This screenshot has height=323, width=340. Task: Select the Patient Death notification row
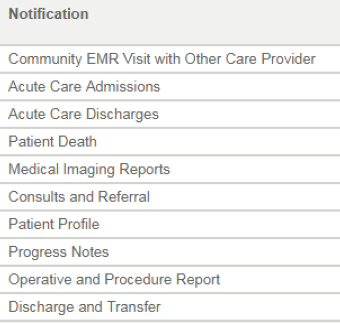[x=52, y=141]
